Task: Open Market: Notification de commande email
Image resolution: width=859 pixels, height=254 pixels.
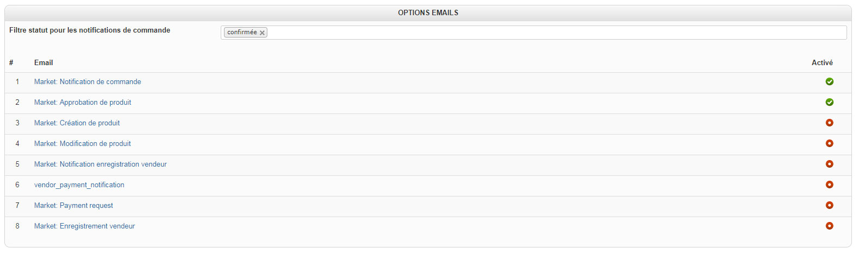Action: (87, 81)
